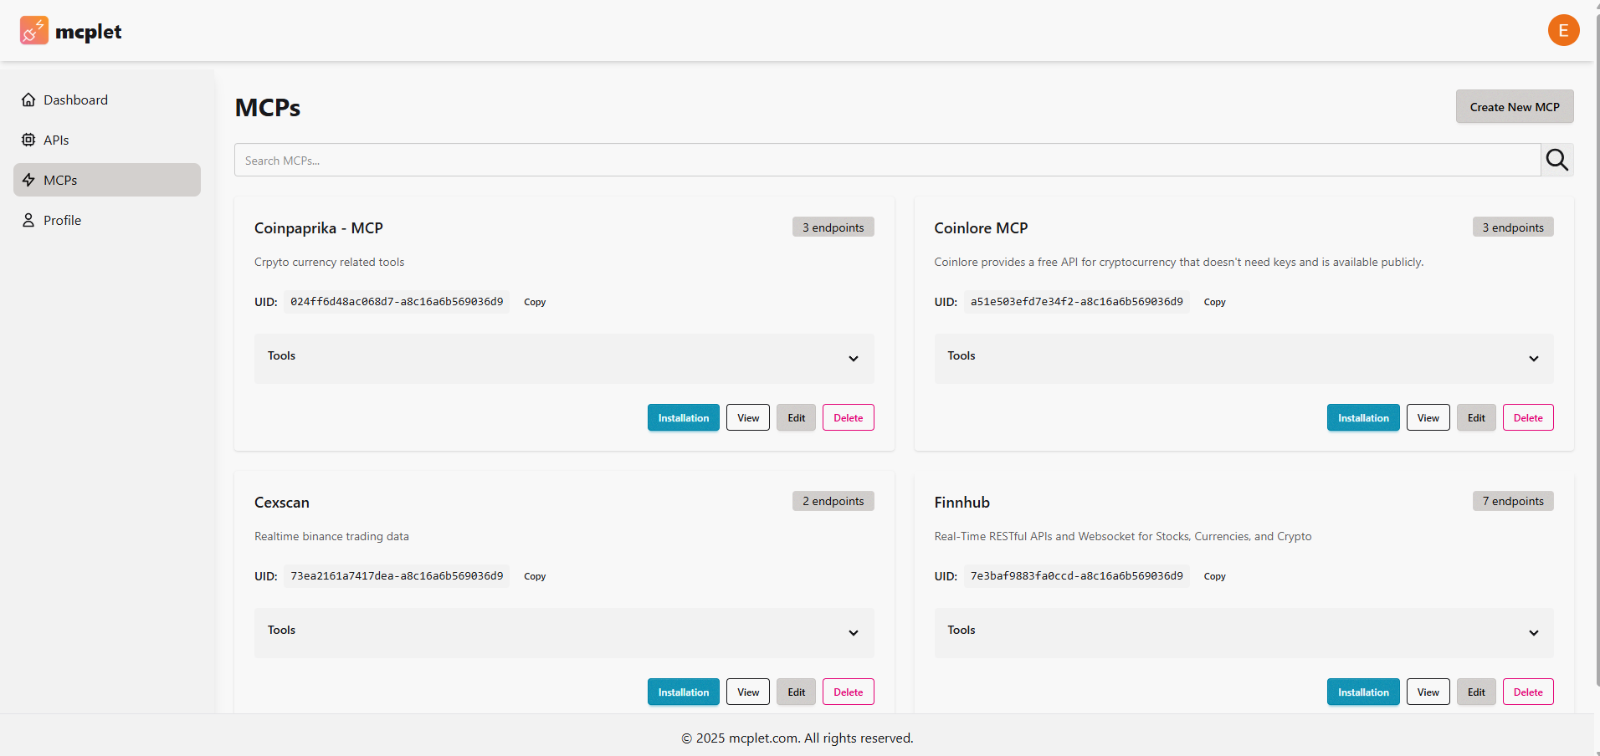Click the mcplet brand name
The width and height of the screenshot is (1600, 756).
point(88,32)
